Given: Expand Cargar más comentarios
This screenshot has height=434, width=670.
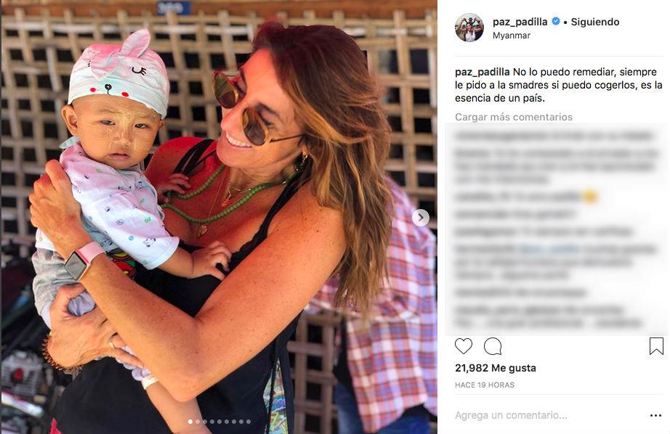Looking at the screenshot, I should pos(514,117).
